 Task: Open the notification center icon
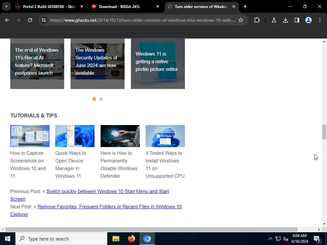[317, 239]
